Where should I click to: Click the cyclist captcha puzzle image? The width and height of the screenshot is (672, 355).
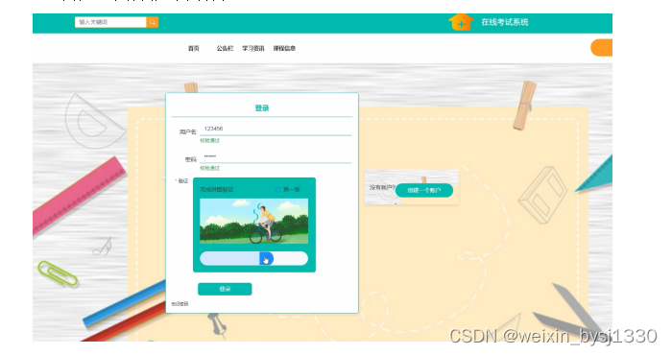[253, 221]
